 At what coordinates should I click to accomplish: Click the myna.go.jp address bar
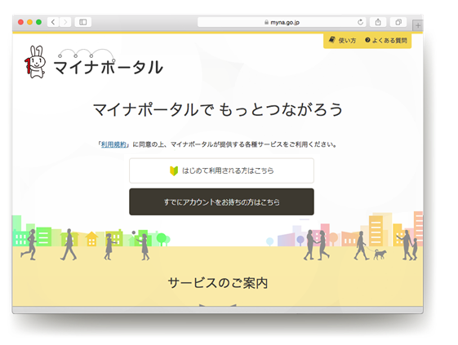[282, 22]
